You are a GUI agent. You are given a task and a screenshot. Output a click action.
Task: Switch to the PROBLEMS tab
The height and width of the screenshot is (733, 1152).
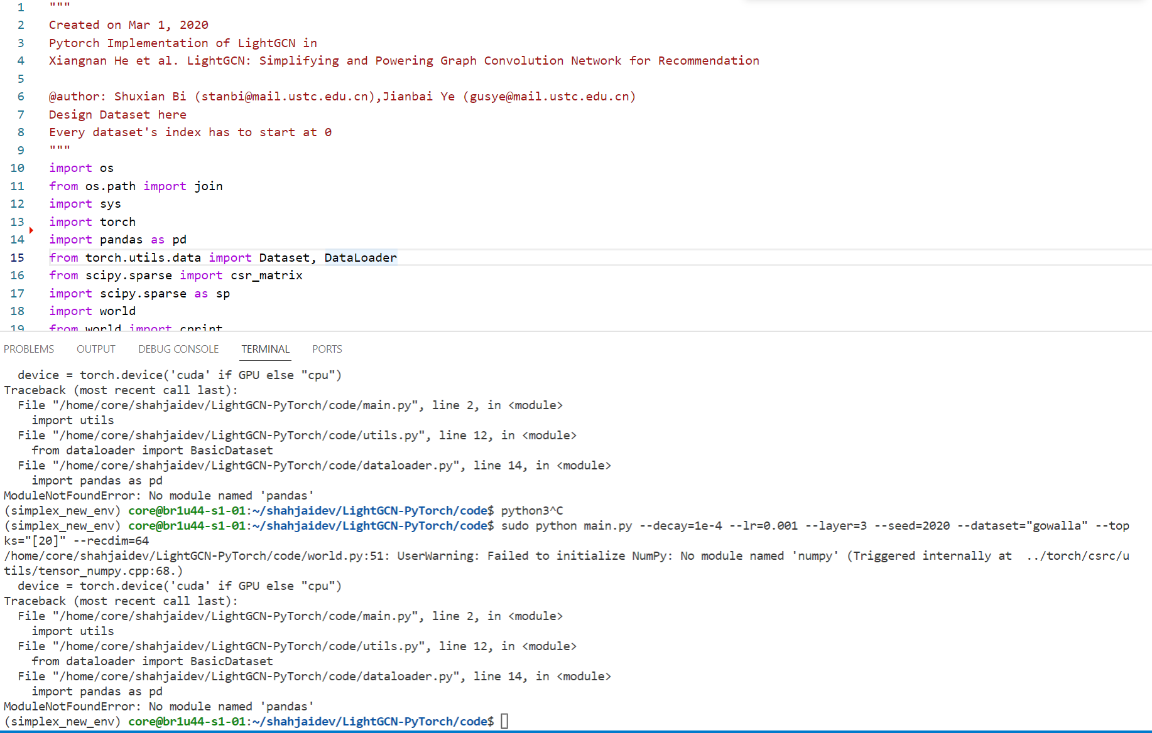[x=28, y=349]
